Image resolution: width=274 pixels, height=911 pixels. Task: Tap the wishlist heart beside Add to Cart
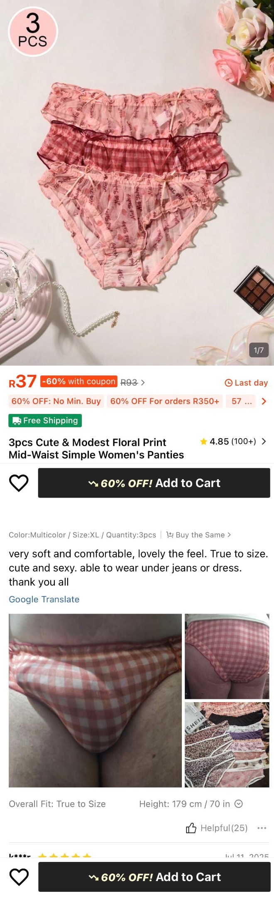tap(19, 483)
